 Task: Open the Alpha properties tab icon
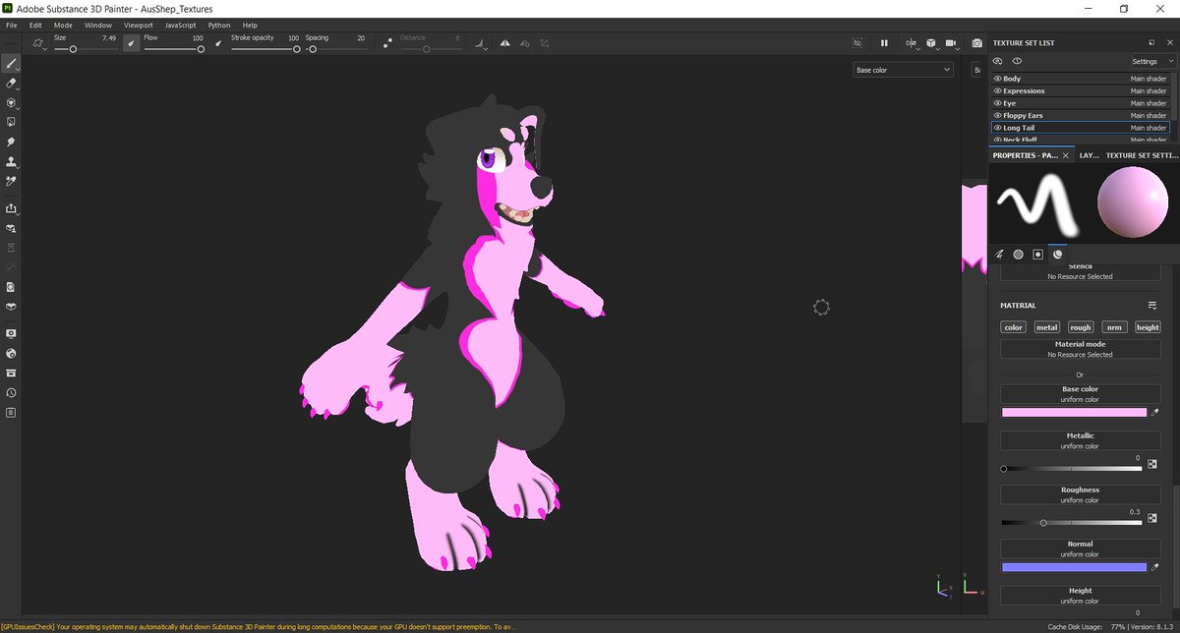(x=1018, y=254)
